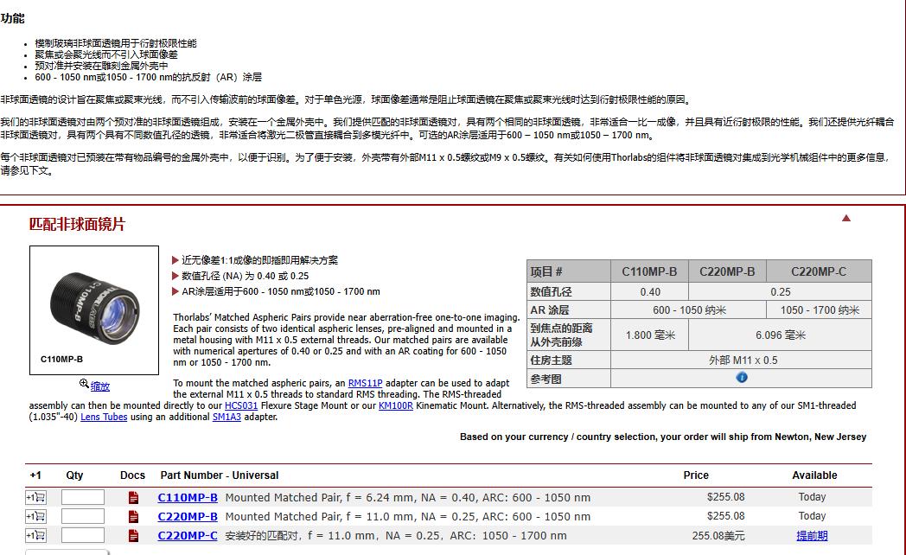
Task: Open the Lens Tubes link
Action: click(x=104, y=417)
